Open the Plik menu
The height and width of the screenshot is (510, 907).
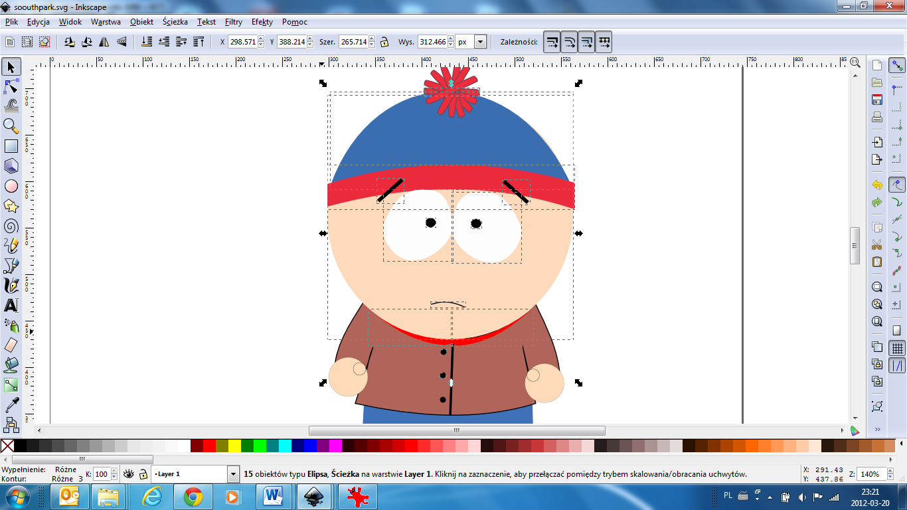click(11, 22)
